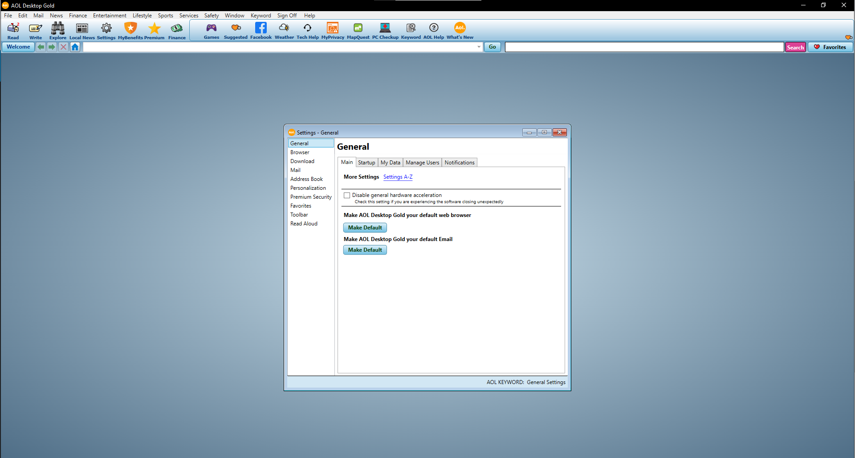Switch to the Manage Users tab
The image size is (855, 458).
[422, 163]
